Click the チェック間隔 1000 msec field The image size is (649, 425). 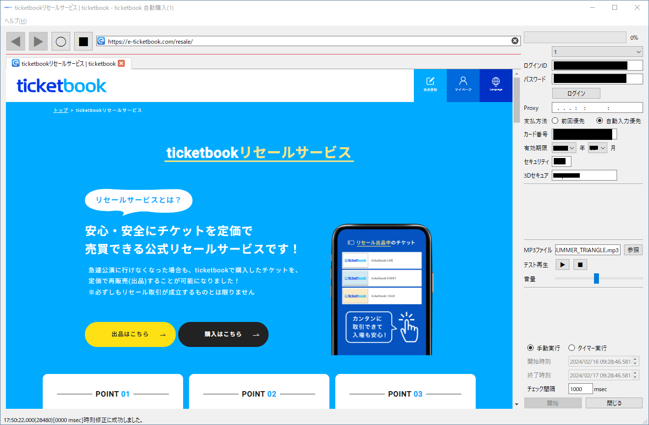tap(580, 389)
